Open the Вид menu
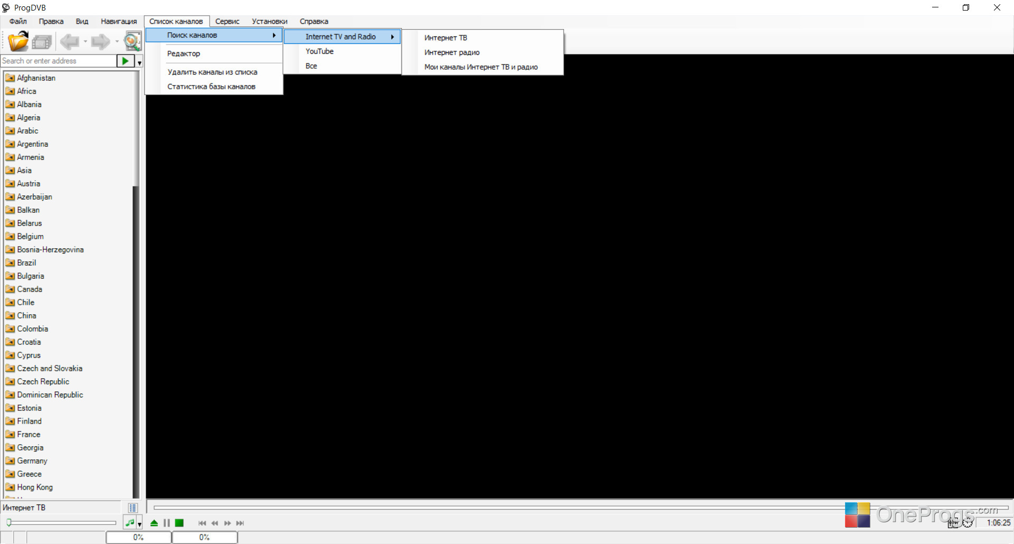Screen dimensions: 1014x544 (82, 21)
